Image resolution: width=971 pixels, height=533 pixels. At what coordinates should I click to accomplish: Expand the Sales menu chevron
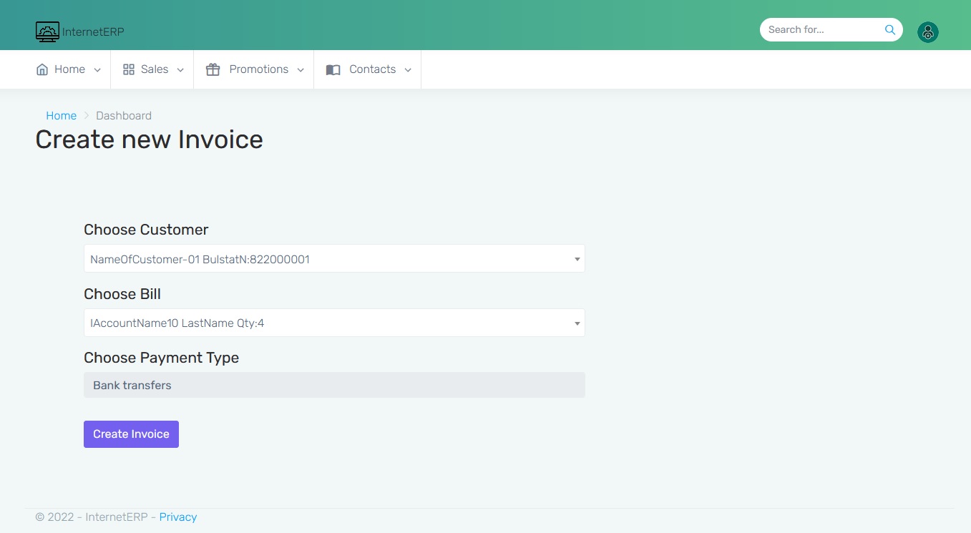click(180, 70)
